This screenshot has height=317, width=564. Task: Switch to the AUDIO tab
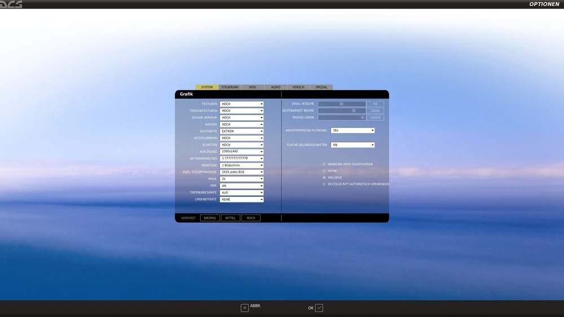276,87
